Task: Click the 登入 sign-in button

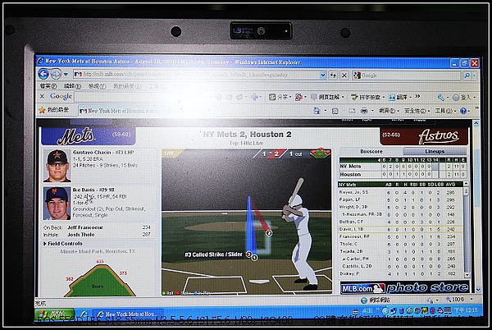Action: coord(463,98)
